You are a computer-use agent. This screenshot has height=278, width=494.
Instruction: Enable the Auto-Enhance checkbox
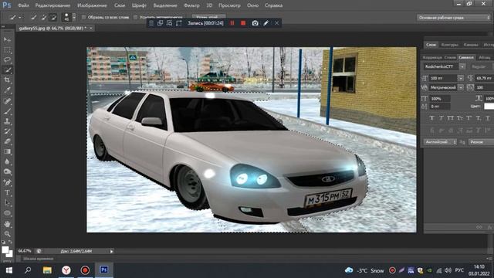click(135, 17)
